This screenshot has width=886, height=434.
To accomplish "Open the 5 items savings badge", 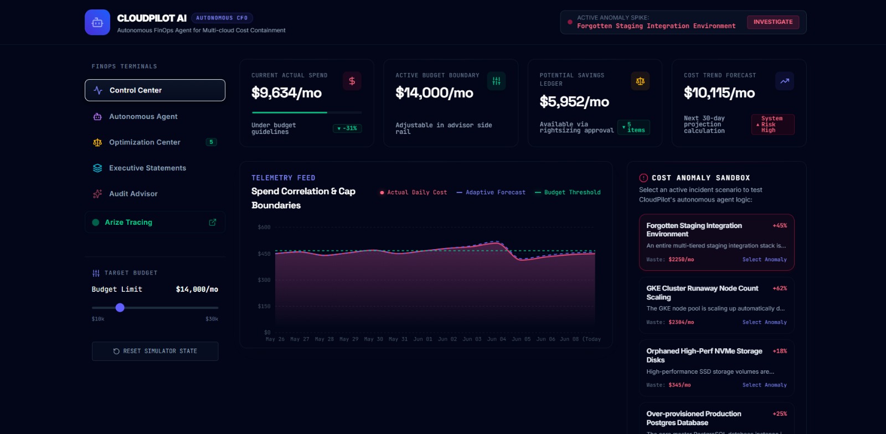I will pos(633,127).
